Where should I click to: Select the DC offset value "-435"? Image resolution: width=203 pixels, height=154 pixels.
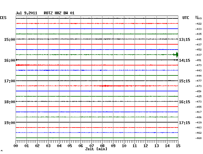pyautogui.click(x=198, y=34)
